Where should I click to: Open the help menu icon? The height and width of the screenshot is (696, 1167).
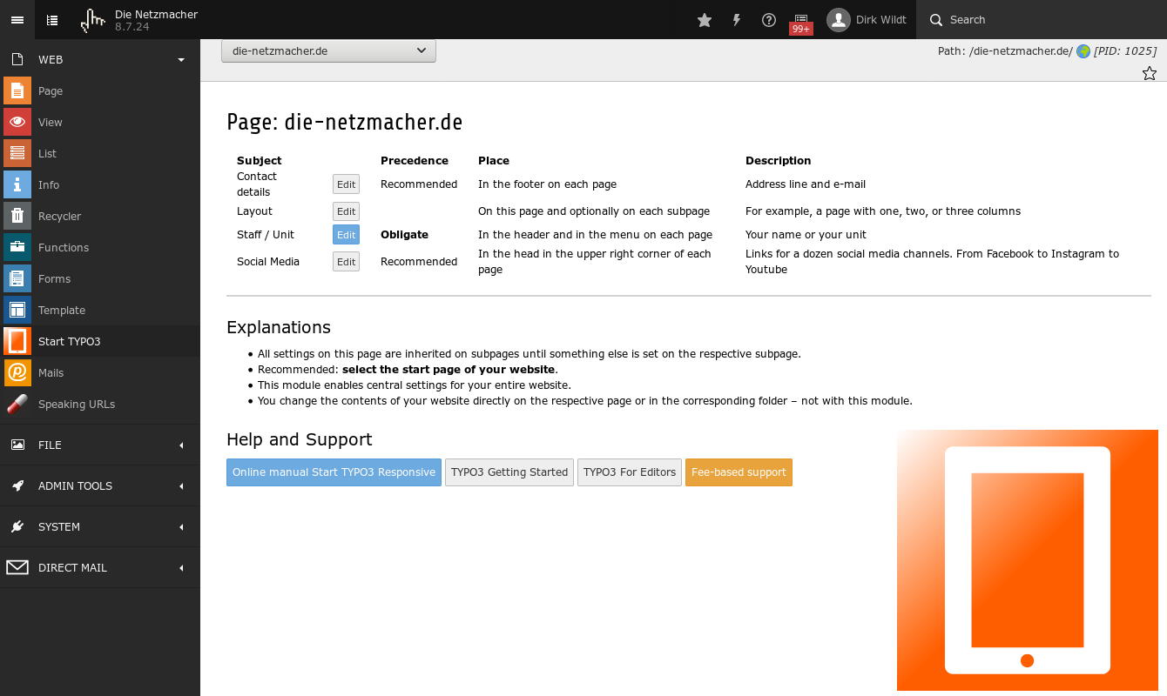tap(769, 20)
